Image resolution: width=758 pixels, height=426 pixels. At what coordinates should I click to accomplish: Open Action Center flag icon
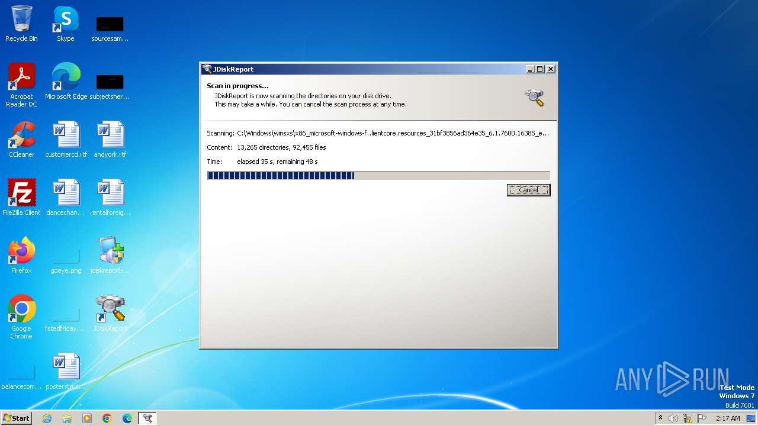[x=702, y=418]
